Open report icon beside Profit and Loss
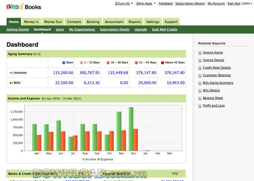Screen dimensions: 254x181 200,106
